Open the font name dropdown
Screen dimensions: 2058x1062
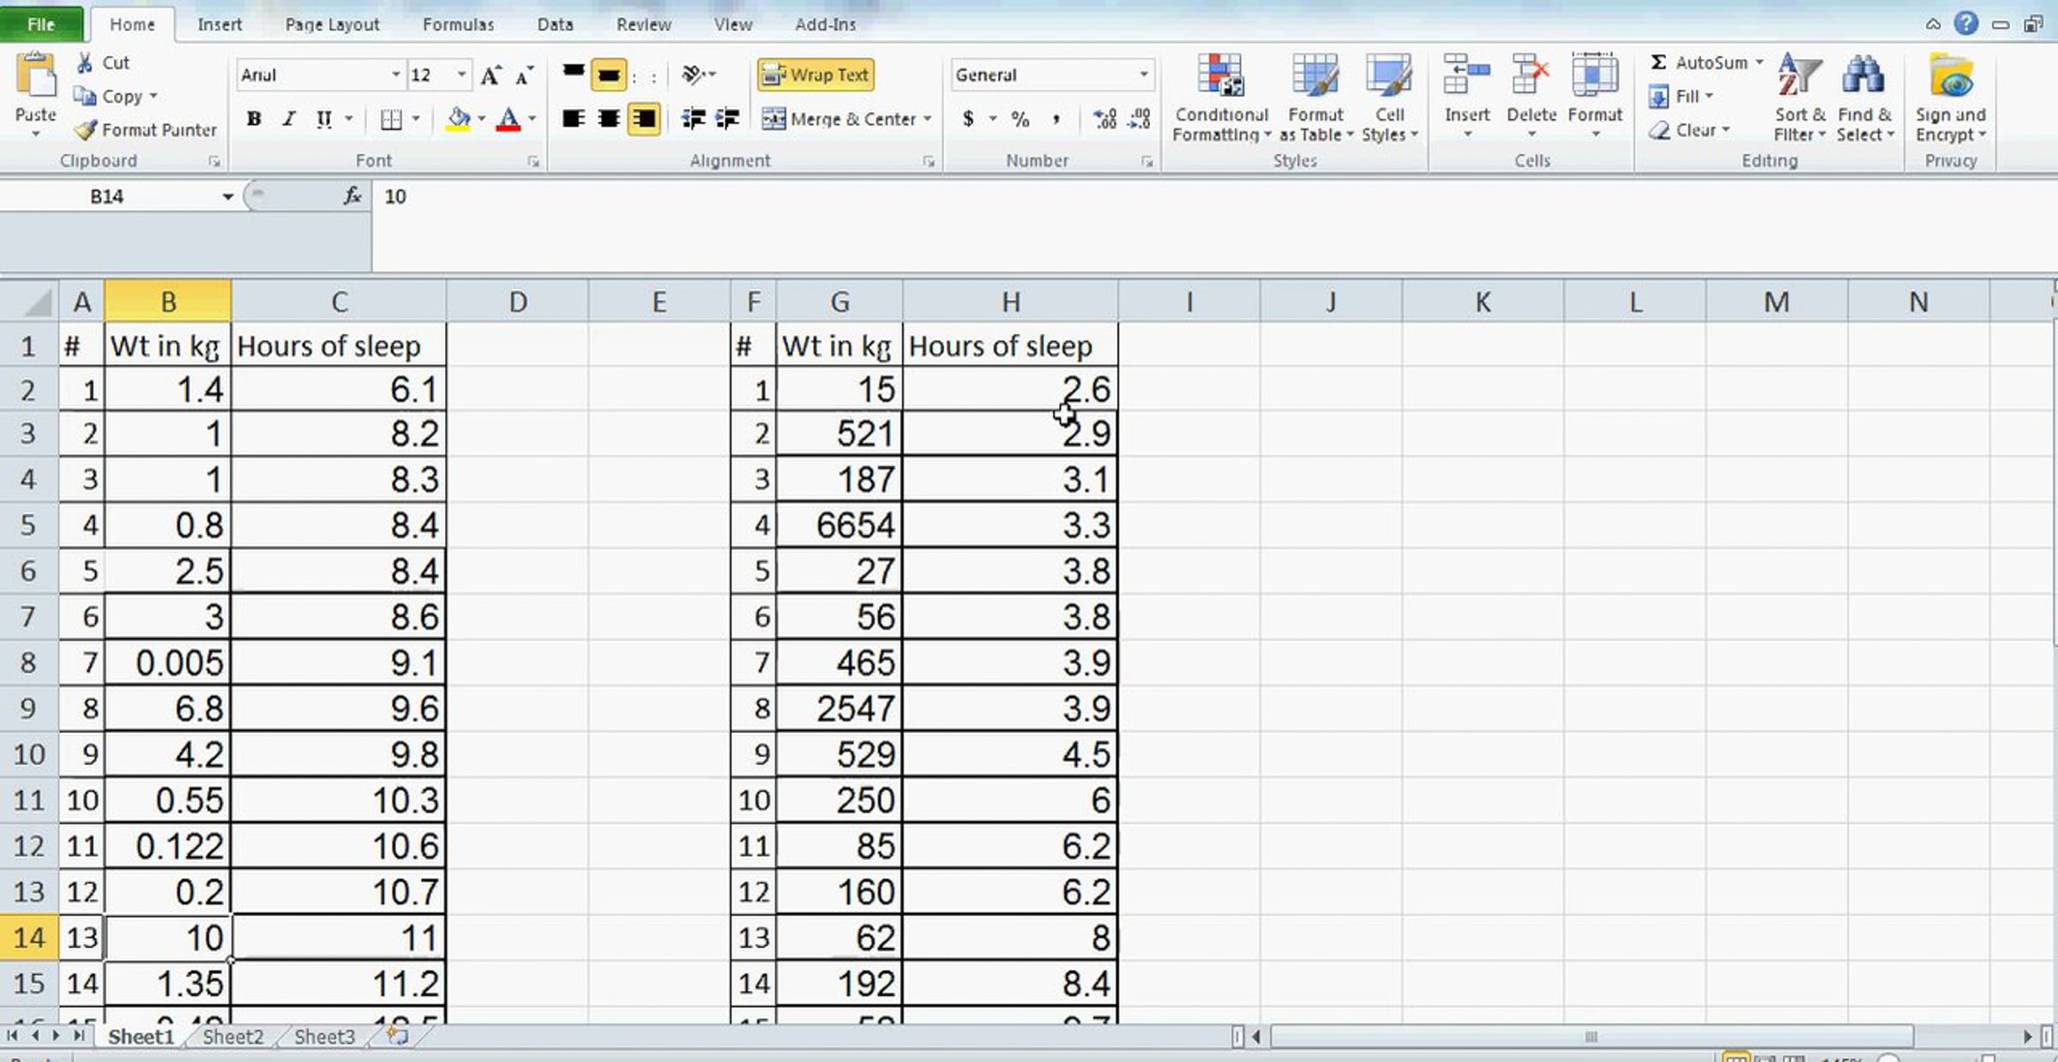395,75
